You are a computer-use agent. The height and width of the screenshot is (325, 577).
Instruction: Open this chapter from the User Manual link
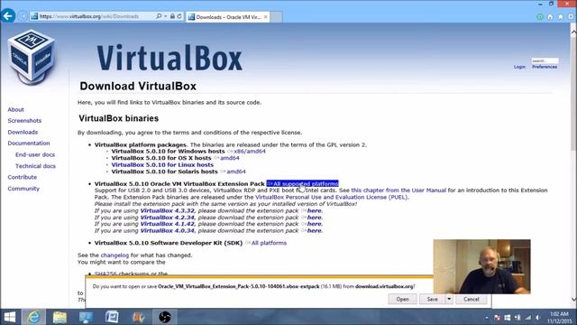pyautogui.click(x=398, y=190)
